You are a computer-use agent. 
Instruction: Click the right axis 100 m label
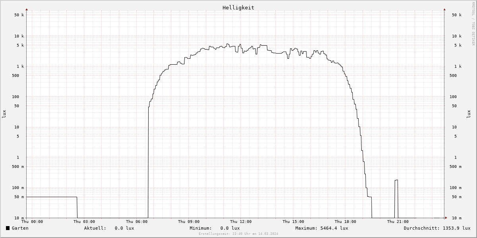456,188
